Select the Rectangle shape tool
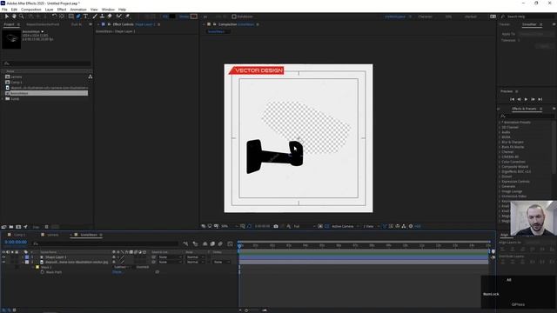This screenshot has width=557, height=313. tap(71, 17)
